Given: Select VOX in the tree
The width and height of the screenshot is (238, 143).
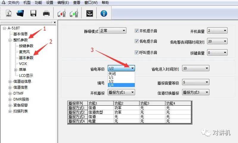Looking at the screenshot, I should point(23,63).
